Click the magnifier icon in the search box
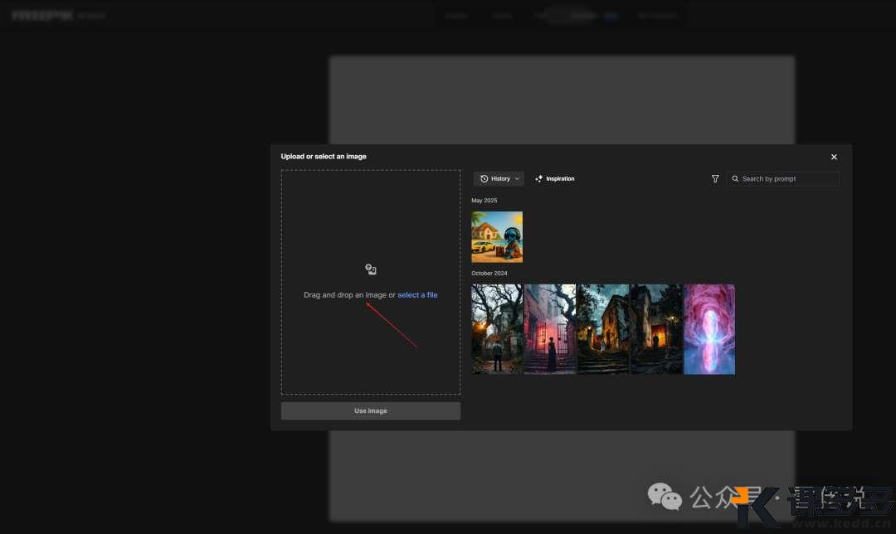The image size is (896, 534). pos(735,179)
